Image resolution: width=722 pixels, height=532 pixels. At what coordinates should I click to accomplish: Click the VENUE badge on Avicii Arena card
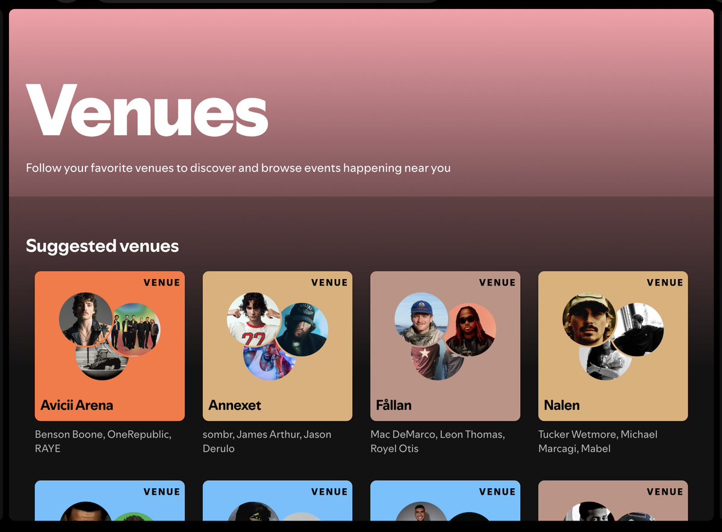point(161,283)
